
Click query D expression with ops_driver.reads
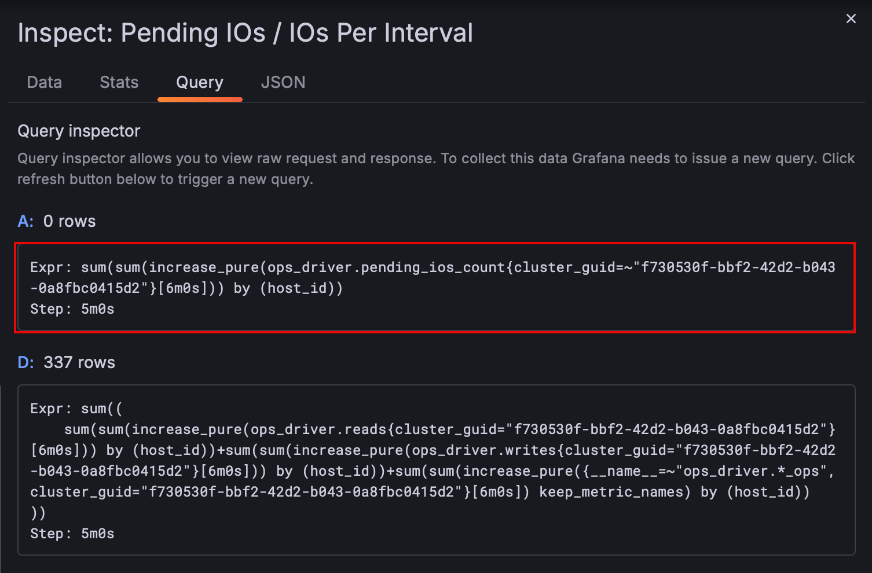click(433, 461)
